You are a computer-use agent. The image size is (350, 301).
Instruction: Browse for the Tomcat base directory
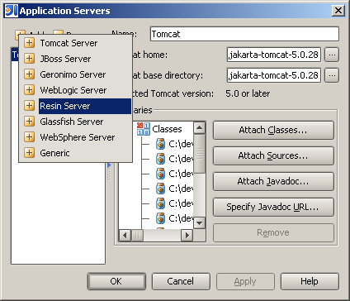pos(332,75)
